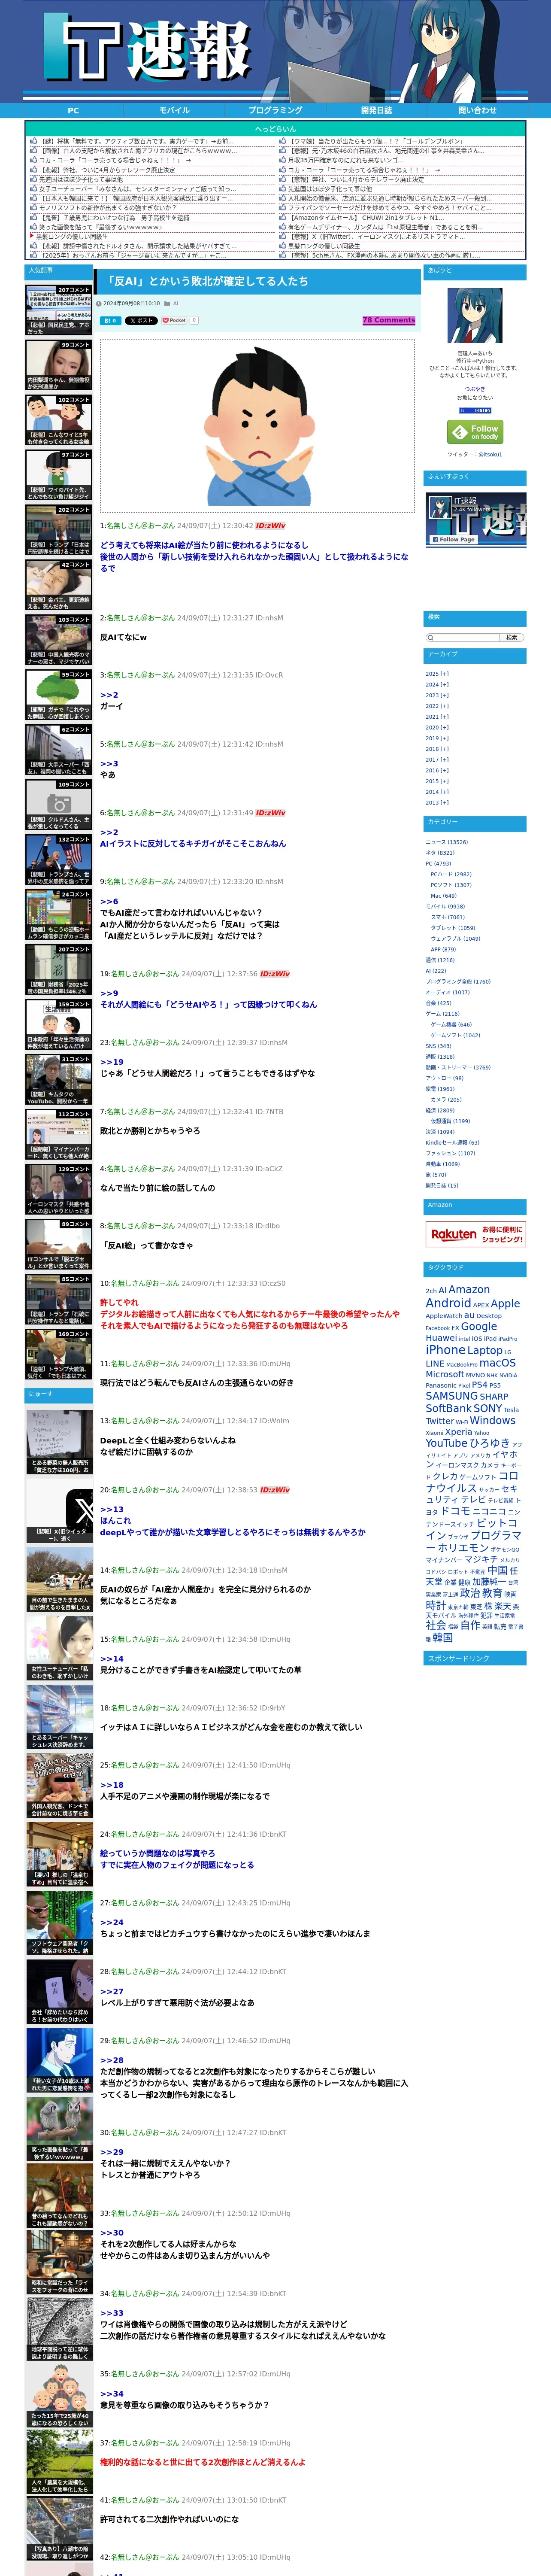Click the admin anime avatar image
This screenshot has width=551, height=2576.
[x=475, y=316]
